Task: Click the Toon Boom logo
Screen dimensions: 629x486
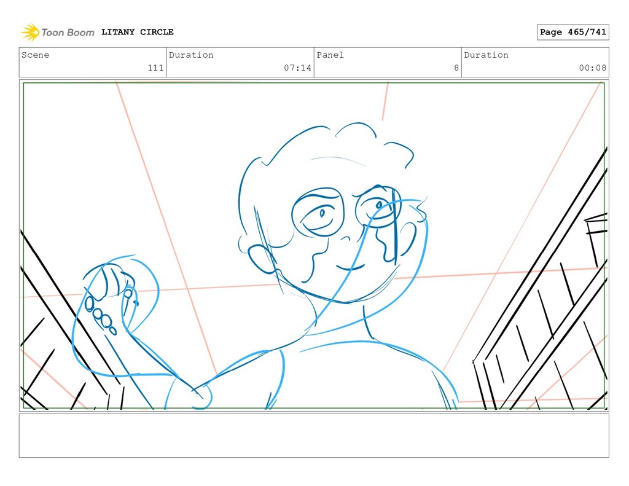Action: pyautogui.click(x=57, y=32)
